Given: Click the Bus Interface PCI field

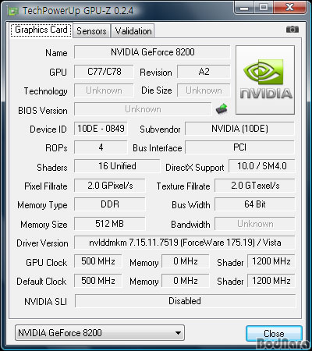Looking at the screenshot, I should coord(239,147).
